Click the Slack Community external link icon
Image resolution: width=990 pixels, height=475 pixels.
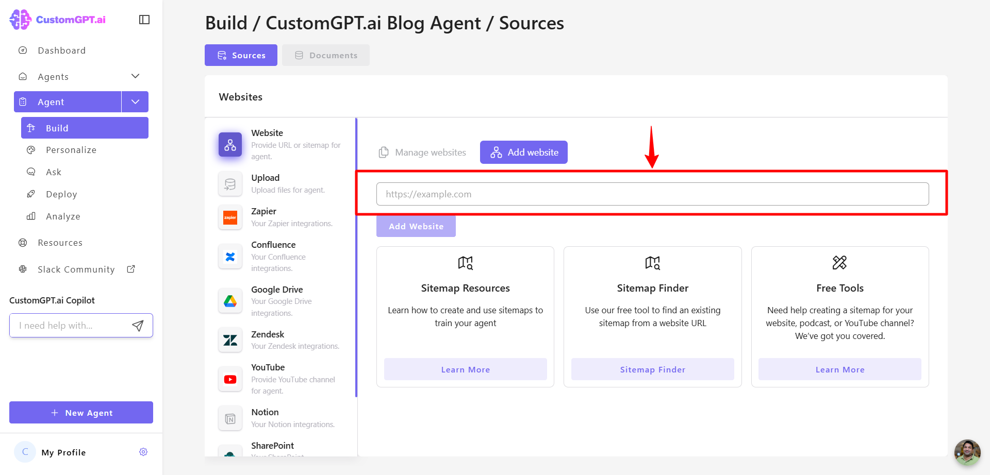[131, 269]
